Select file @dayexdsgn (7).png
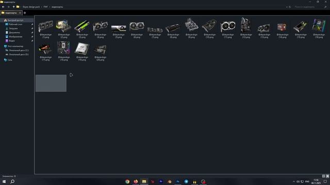Image resolution: width=330 pixels, height=185 pixels. pyautogui.click(x=155, y=29)
